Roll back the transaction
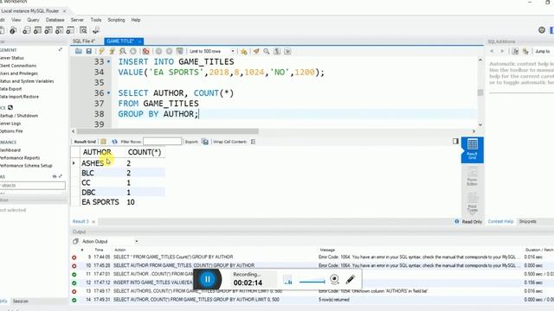Screen dimensions: 554x311 (x=170, y=52)
